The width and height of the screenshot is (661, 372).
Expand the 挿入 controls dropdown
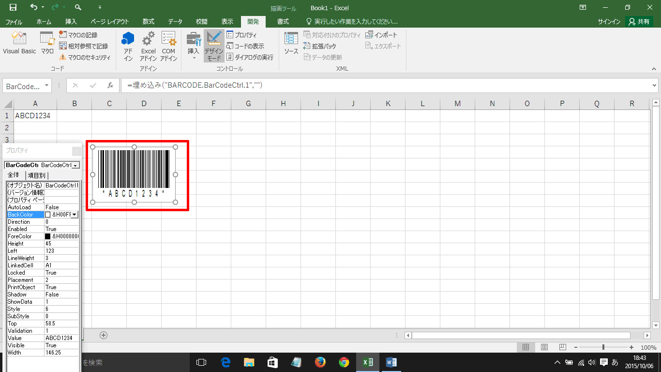point(194,58)
